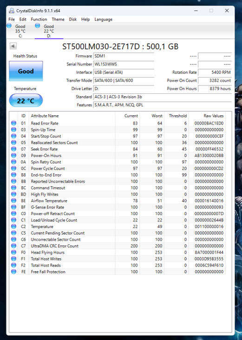Open the Theme menu
Viewport: 242px width, 340px height.
click(58, 20)
